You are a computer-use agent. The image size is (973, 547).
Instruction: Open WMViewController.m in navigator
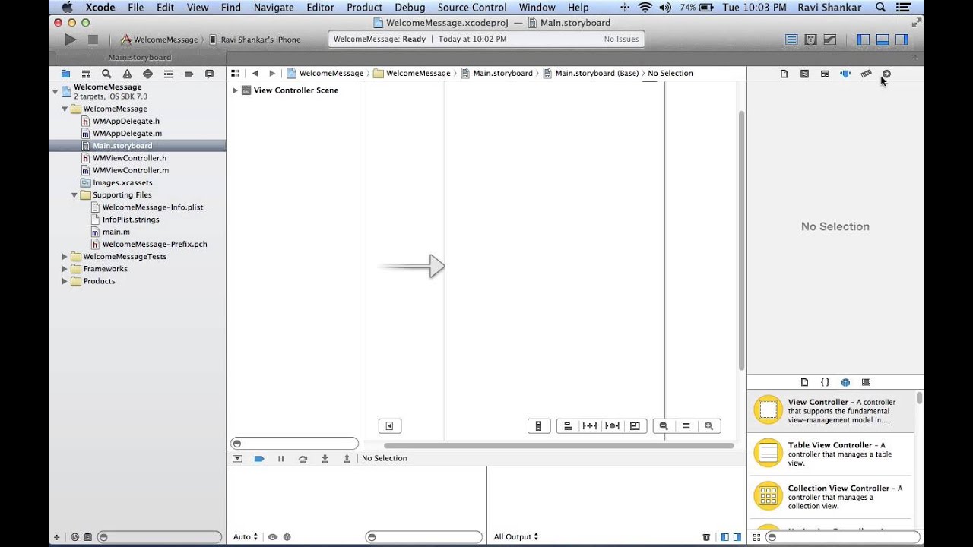[x=131, y=170]
